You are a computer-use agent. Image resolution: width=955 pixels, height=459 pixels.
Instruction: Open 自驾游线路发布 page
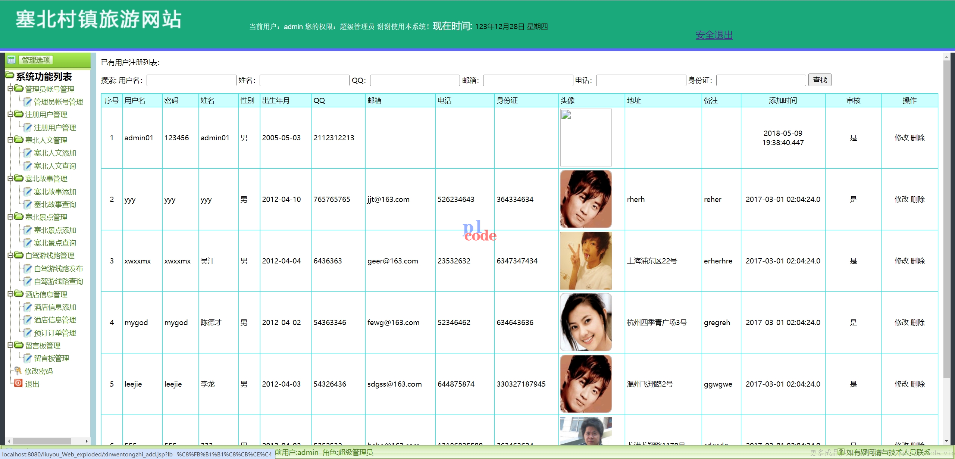point(59,269)
